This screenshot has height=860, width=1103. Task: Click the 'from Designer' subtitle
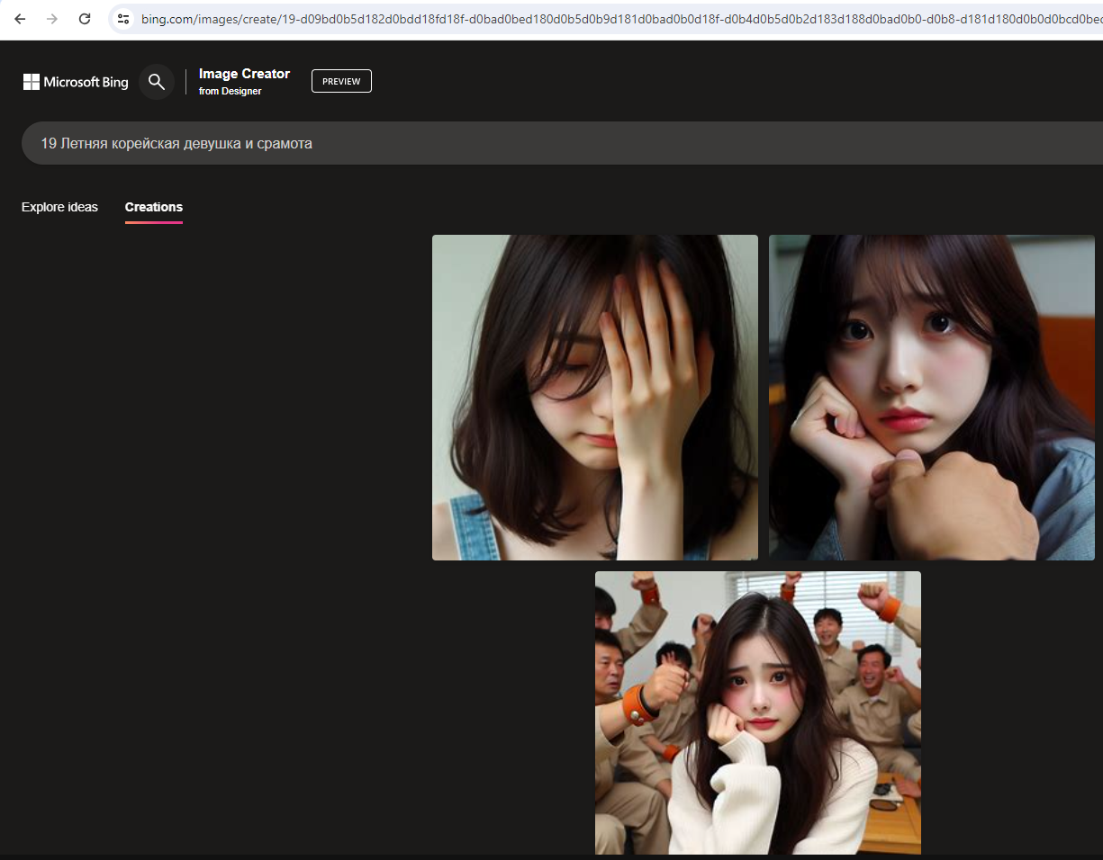tap(230, 92)
